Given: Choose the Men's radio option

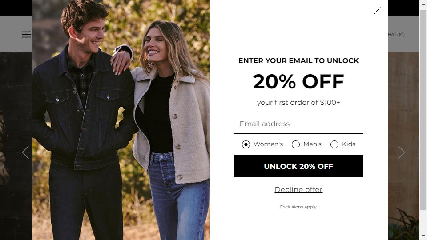Looking at the screenshot, I should tap(296, 144).
